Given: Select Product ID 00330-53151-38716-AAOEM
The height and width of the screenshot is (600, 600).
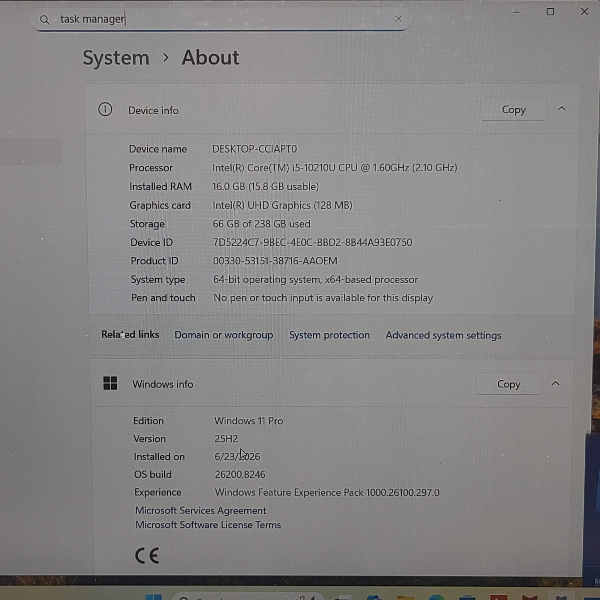Looking at the screenshot, I should tap(275, 261).
